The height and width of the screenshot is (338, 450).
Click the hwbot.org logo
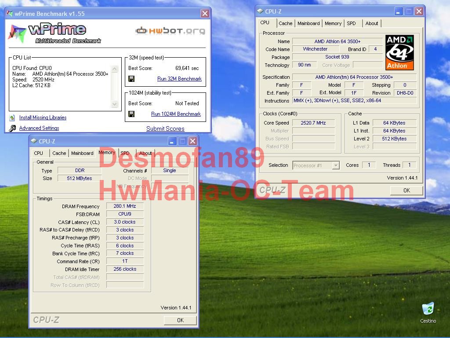point(170,30)
